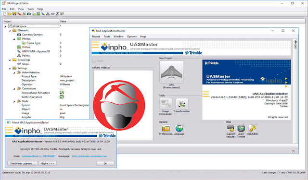
Task: Open Options menu in ApplicationsMaster
Action: pyautogui.click(x=132, y=36)
